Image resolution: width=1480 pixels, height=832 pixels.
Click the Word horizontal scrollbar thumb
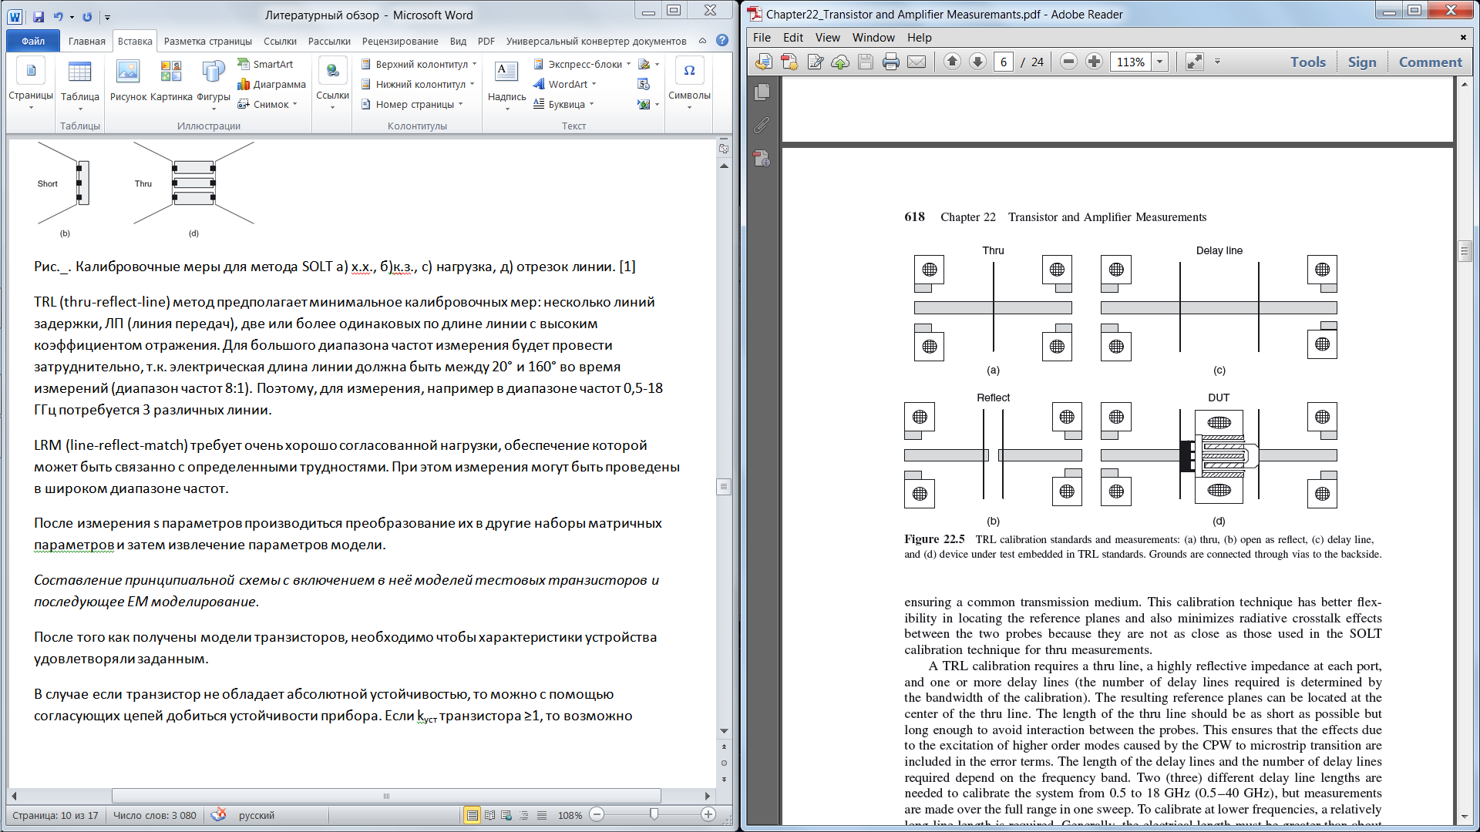click(x=386, y=796)
